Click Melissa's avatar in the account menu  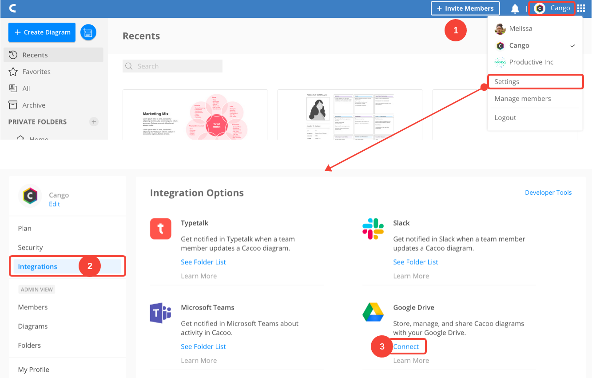click(500, 28)
